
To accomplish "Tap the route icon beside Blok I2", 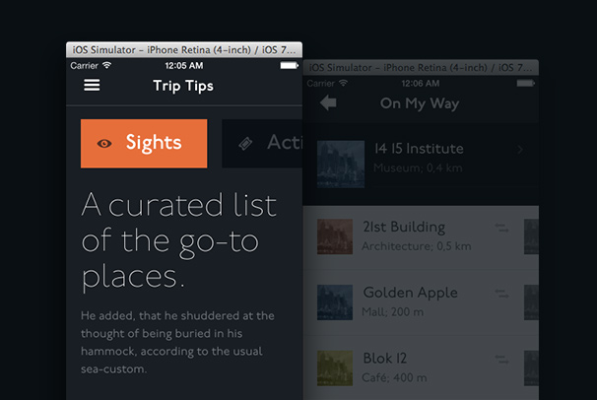I will tap(501, 360).
